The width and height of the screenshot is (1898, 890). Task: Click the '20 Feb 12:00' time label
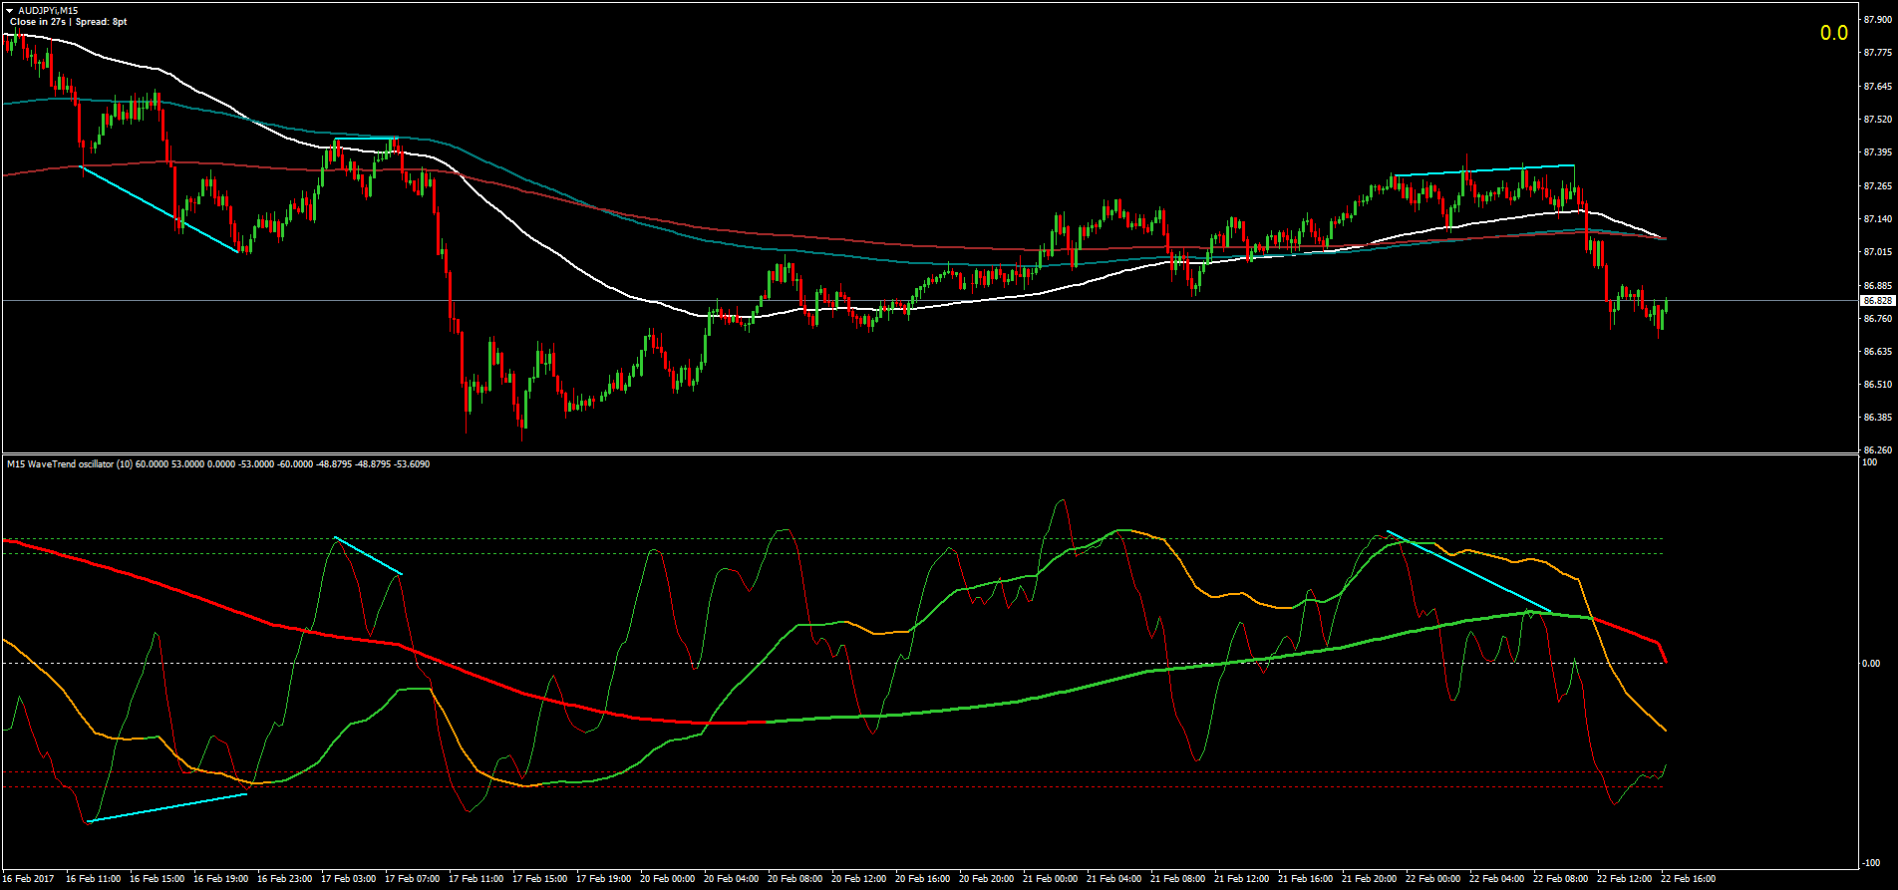858,879
